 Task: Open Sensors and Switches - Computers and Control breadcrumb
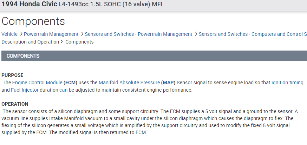[253, 34]
